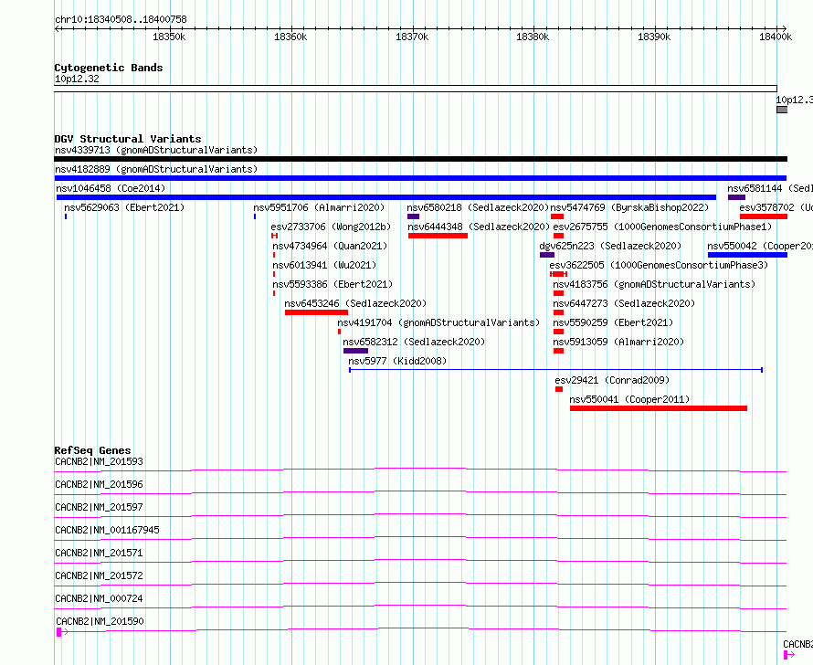Click the nsv6580218 purple variant bar
The width and height of the screenshot is (813, 665).
[x=413, y=216]
